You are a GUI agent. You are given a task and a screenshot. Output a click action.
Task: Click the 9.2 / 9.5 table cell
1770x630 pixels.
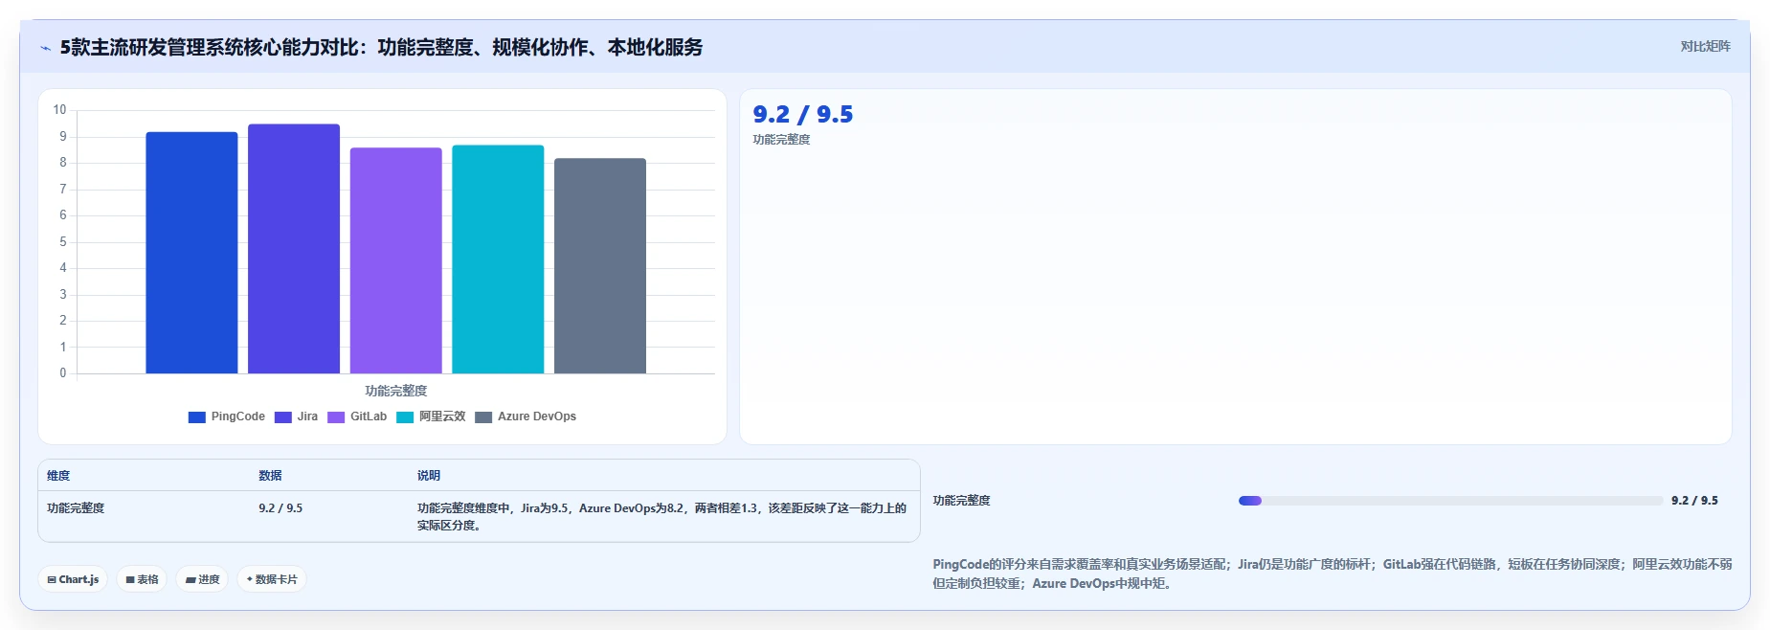[280, 508]
